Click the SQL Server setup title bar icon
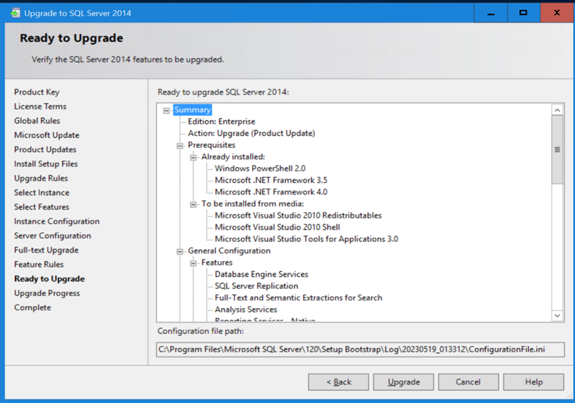The image size is (575, 403). click(x=15, y=13)
